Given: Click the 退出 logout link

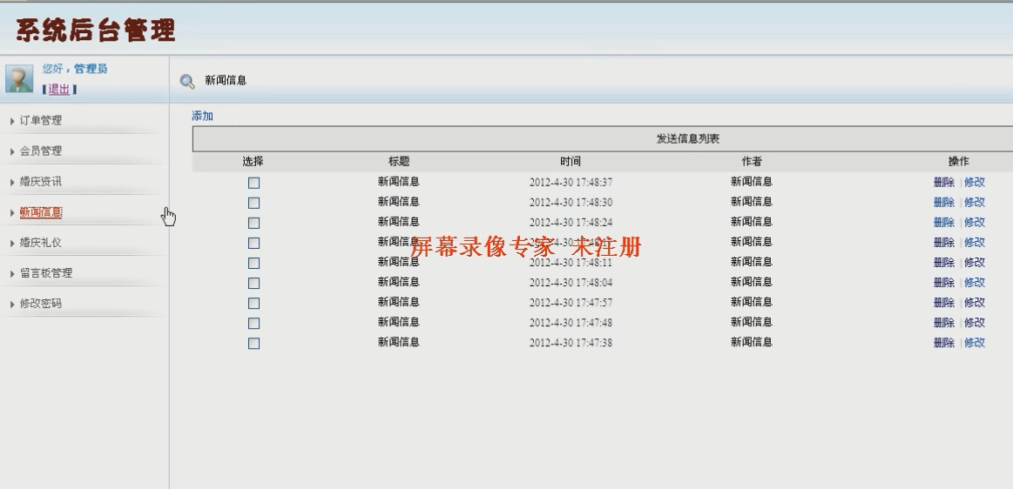Looking at the screenshot, I should [x=59, y=89].
